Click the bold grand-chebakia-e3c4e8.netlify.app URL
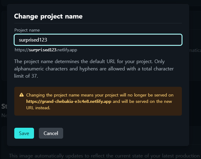 [69, 101]
